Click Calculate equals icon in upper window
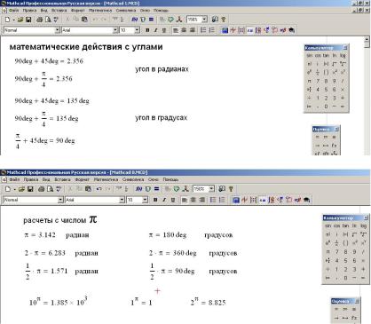This screenshot has width=371, height=324. pyautogui.click(x=151, y=20)
